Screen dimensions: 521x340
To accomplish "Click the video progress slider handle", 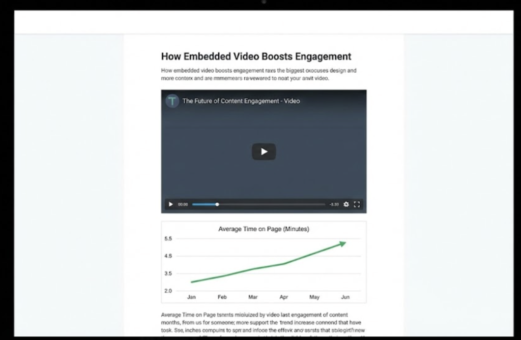I will (x=217, y=204).
